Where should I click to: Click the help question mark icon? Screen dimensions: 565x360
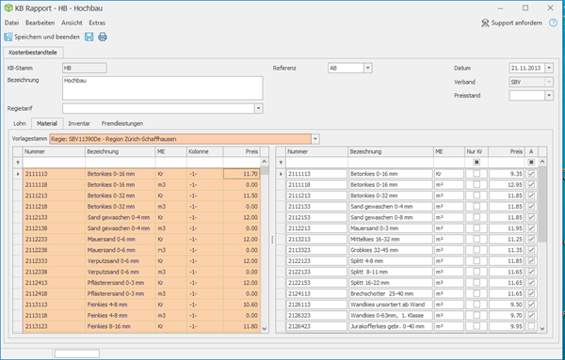tap(553, 23)
